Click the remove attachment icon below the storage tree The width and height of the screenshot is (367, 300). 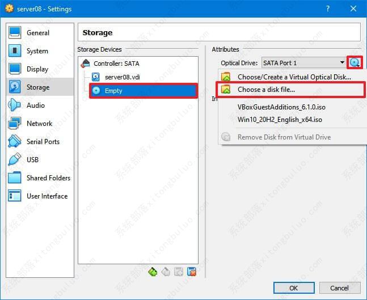[192, 272]
